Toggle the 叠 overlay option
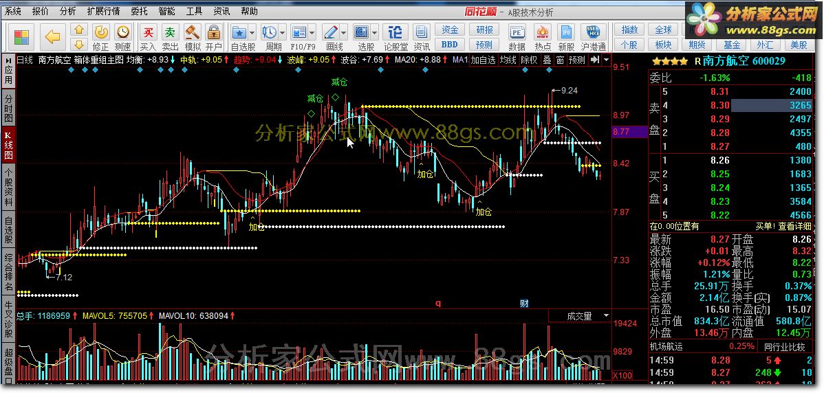The width and height of the screenshot is (824, 393). coord(547,60)
